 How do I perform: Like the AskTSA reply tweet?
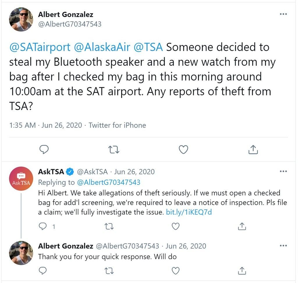pyautogui.click(x=175, y=226)
